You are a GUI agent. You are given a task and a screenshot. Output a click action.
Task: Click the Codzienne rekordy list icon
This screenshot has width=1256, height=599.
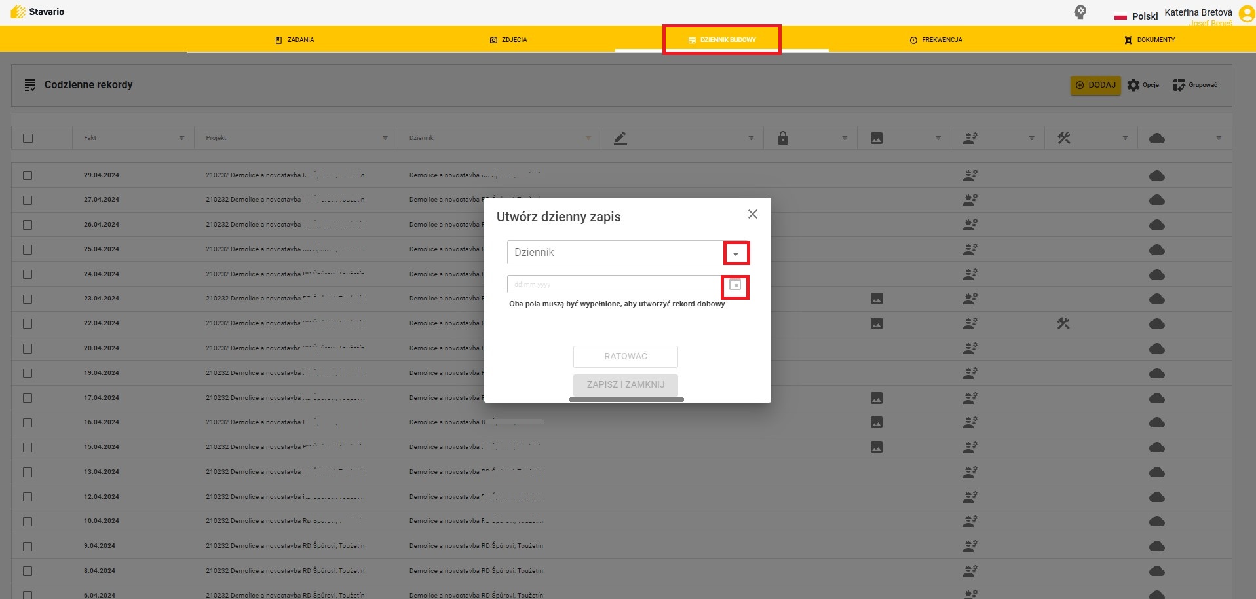pos(30,85)
